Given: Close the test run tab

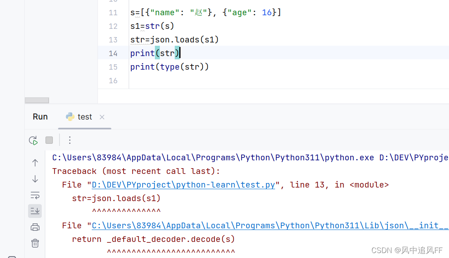Looking at the screenshot, I should pyautogui.click(x=102, y=117).
